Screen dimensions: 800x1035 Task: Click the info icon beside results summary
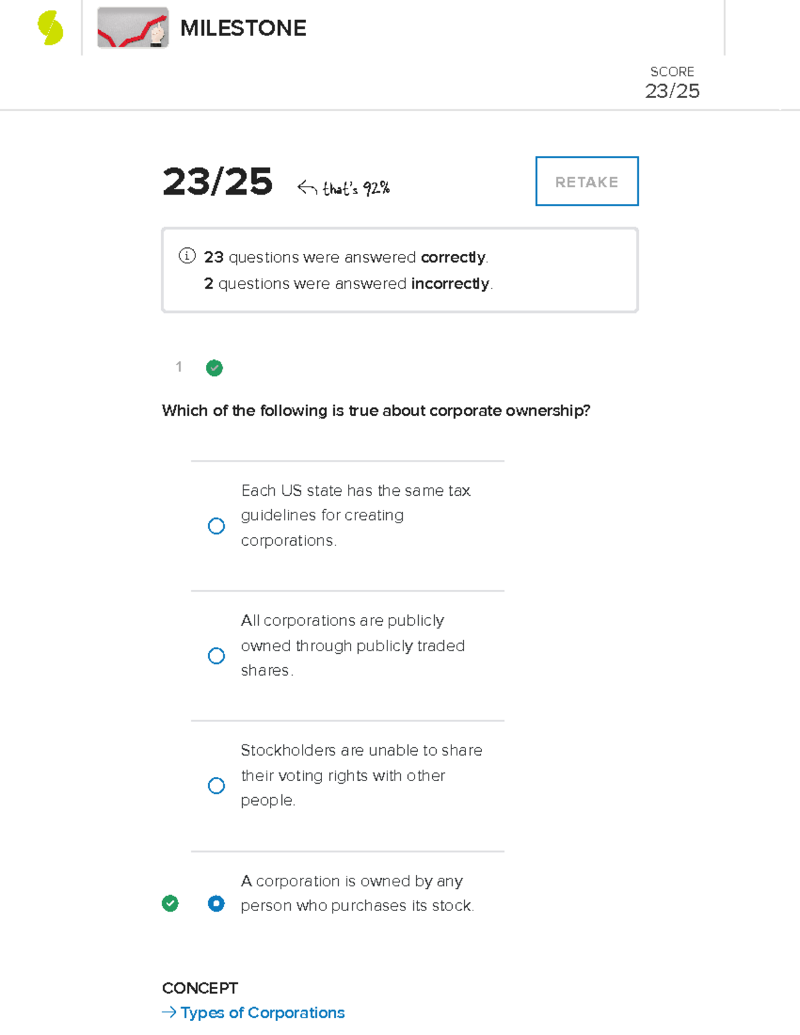tap(187, 256)
